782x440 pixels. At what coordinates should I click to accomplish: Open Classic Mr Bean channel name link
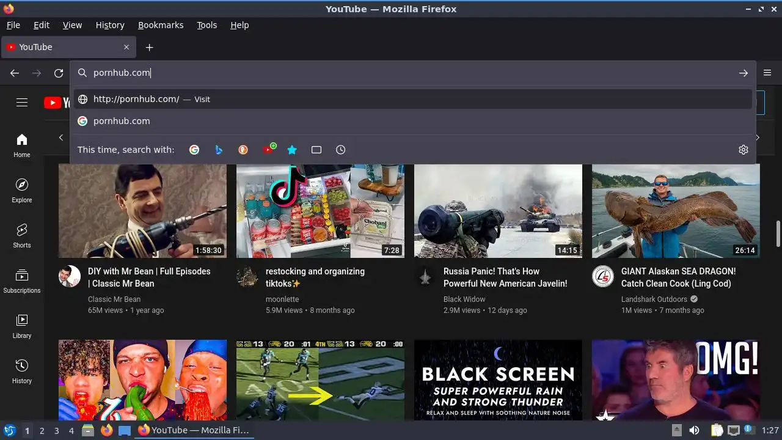coord(114,299)
